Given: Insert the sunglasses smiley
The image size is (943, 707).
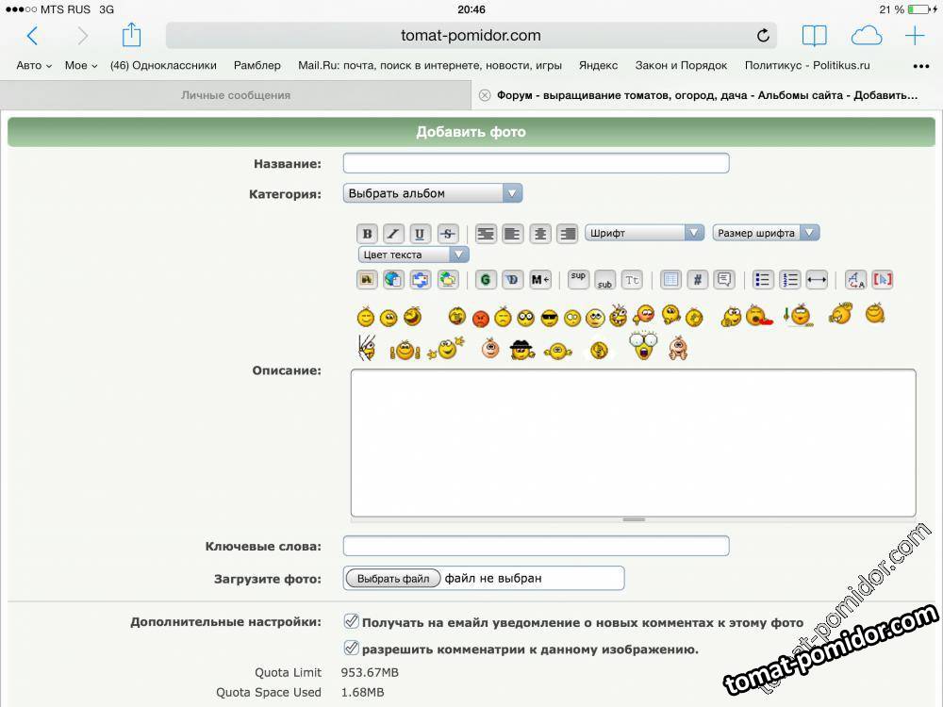Looking at the screenshot, I should [549, 318].
